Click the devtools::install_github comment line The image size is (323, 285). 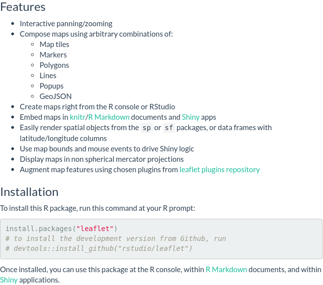[99, 248]
